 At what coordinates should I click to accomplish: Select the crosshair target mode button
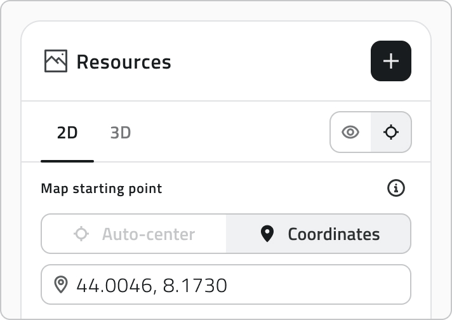391,132
